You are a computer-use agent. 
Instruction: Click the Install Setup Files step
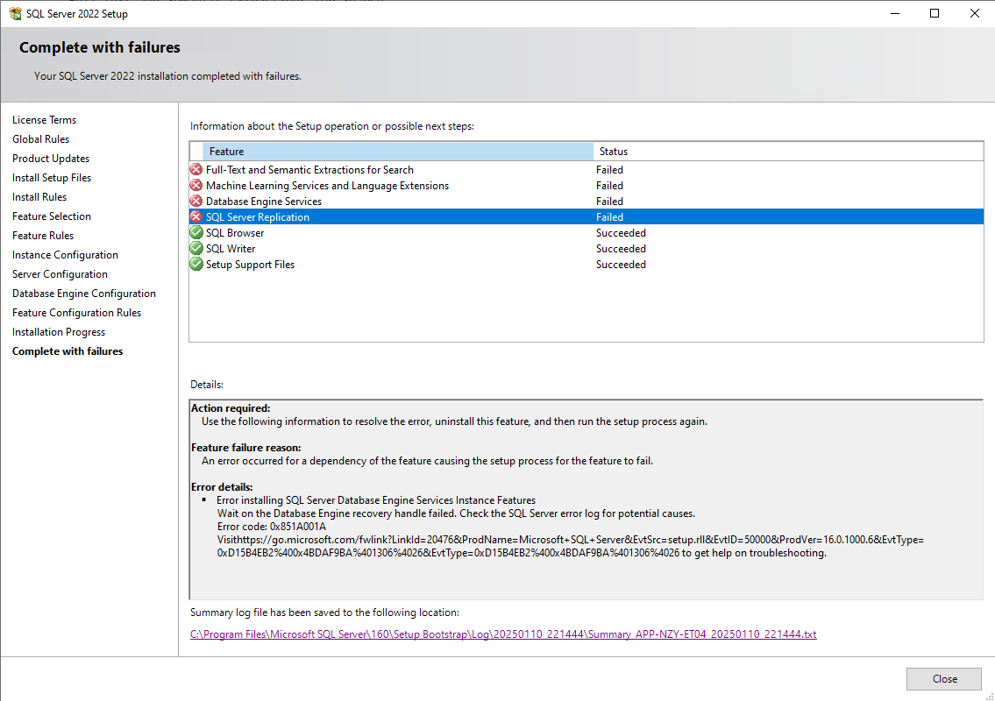pyautogui.click(x=52, y=178)
